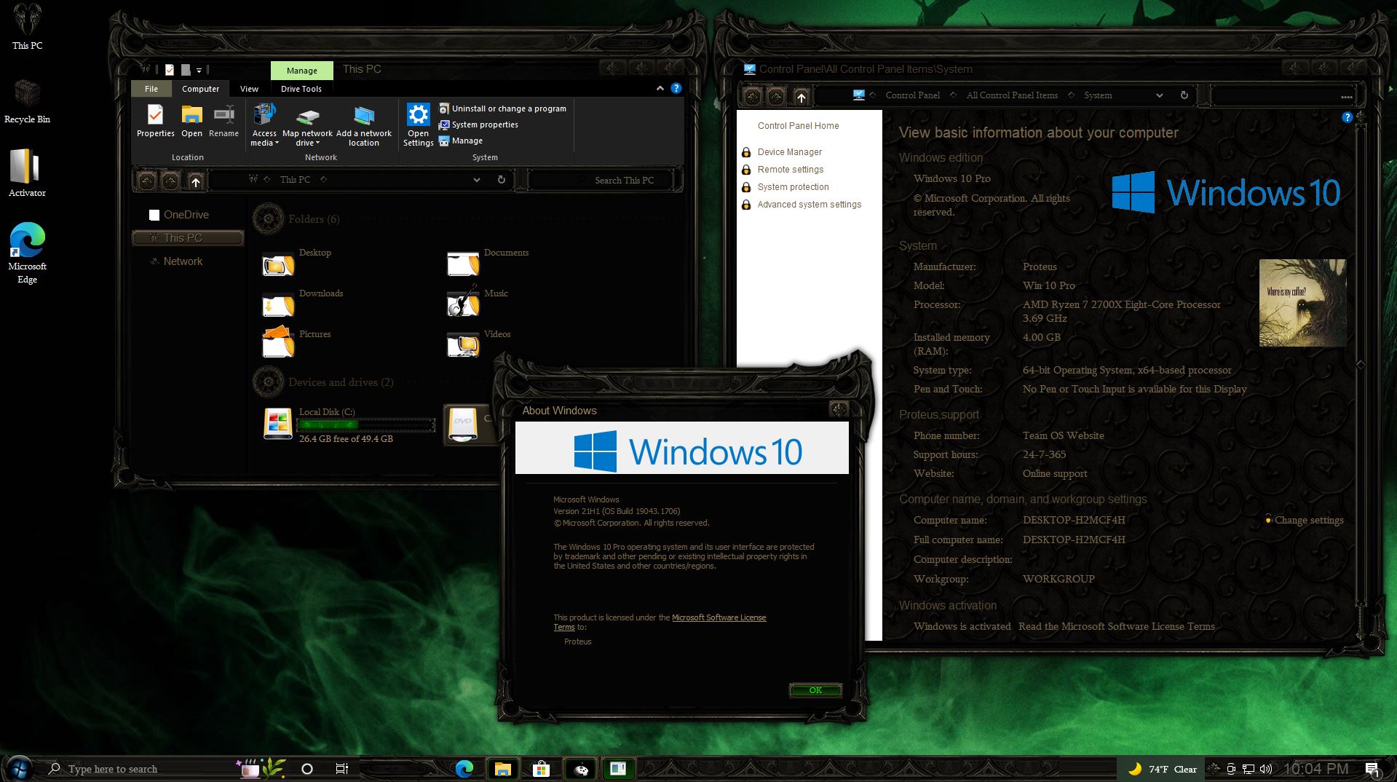Click OK in About Windows dialog
1397x782 pixels.
[815, 690]
